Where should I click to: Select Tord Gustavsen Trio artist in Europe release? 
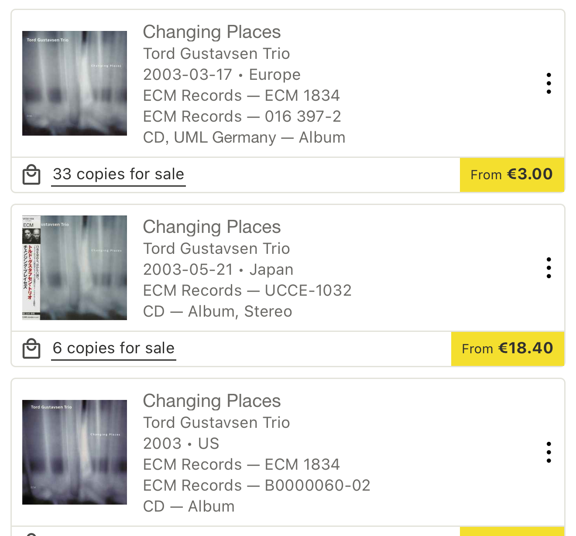(216, 54)
